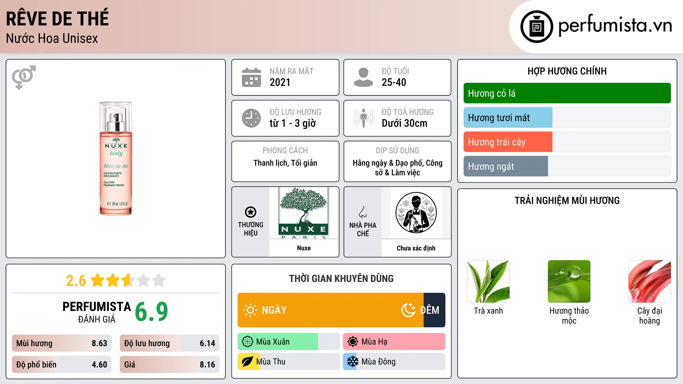Click the Hương tươi mát accord bar

(567, 118)
